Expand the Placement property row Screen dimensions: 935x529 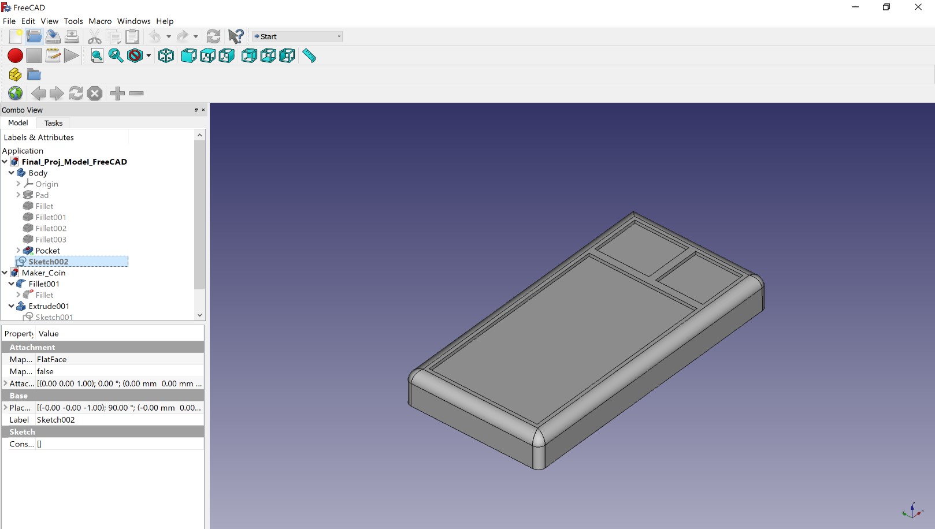click(6, 407)
